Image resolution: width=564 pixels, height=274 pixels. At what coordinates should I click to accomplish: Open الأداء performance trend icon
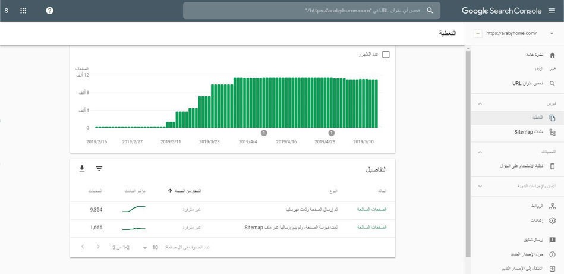coord(553,69)
